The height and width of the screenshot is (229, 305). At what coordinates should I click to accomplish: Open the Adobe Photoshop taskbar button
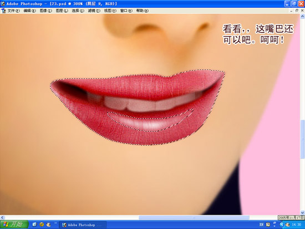[x=83, y=225]
